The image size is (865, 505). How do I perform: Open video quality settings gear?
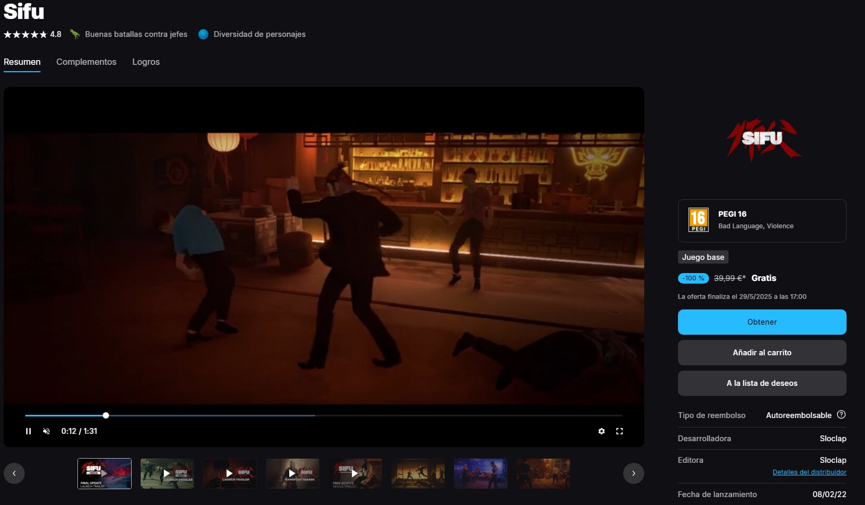(x=602, y=431)
